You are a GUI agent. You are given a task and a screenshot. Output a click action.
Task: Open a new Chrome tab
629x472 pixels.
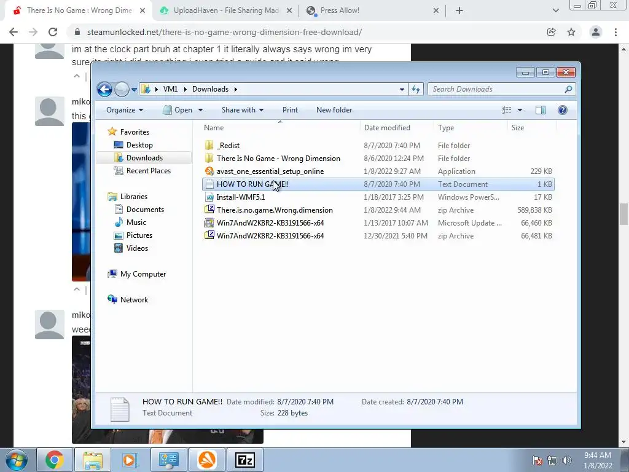(459, 11)
